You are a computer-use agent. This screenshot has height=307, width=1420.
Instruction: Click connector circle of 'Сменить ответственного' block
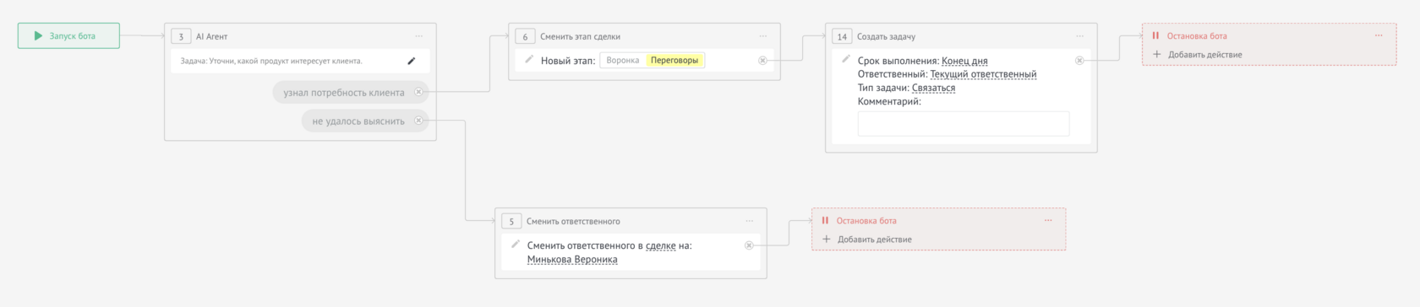coord(749,245)
